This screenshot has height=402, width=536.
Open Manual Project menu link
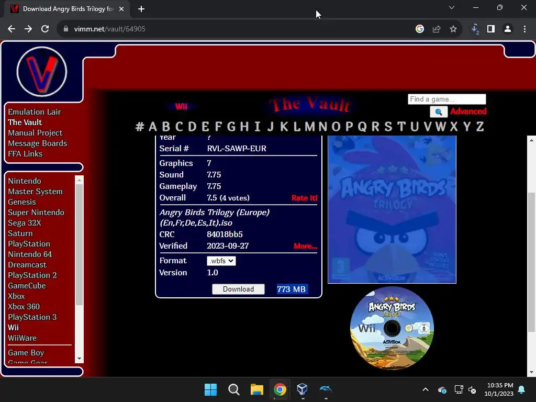35,132
